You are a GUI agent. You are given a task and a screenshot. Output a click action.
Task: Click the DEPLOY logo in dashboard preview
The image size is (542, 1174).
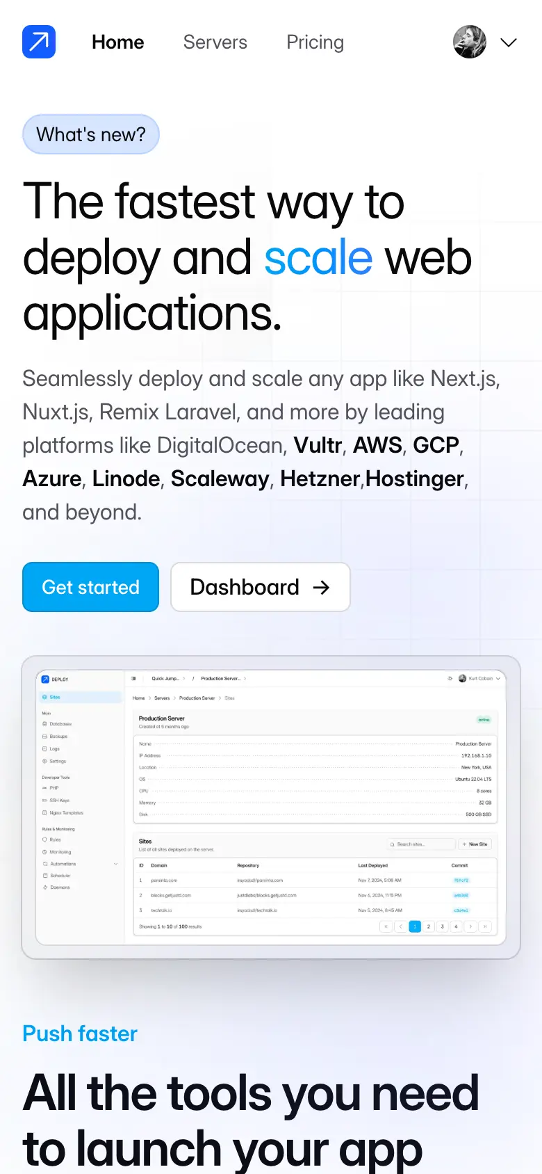(55, 680)
